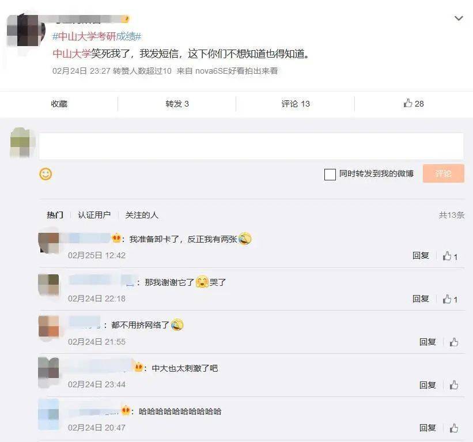473x442 pixels.
Task: Like the comment posted 02月24日 23:44
Action: (x=453, y=385)
